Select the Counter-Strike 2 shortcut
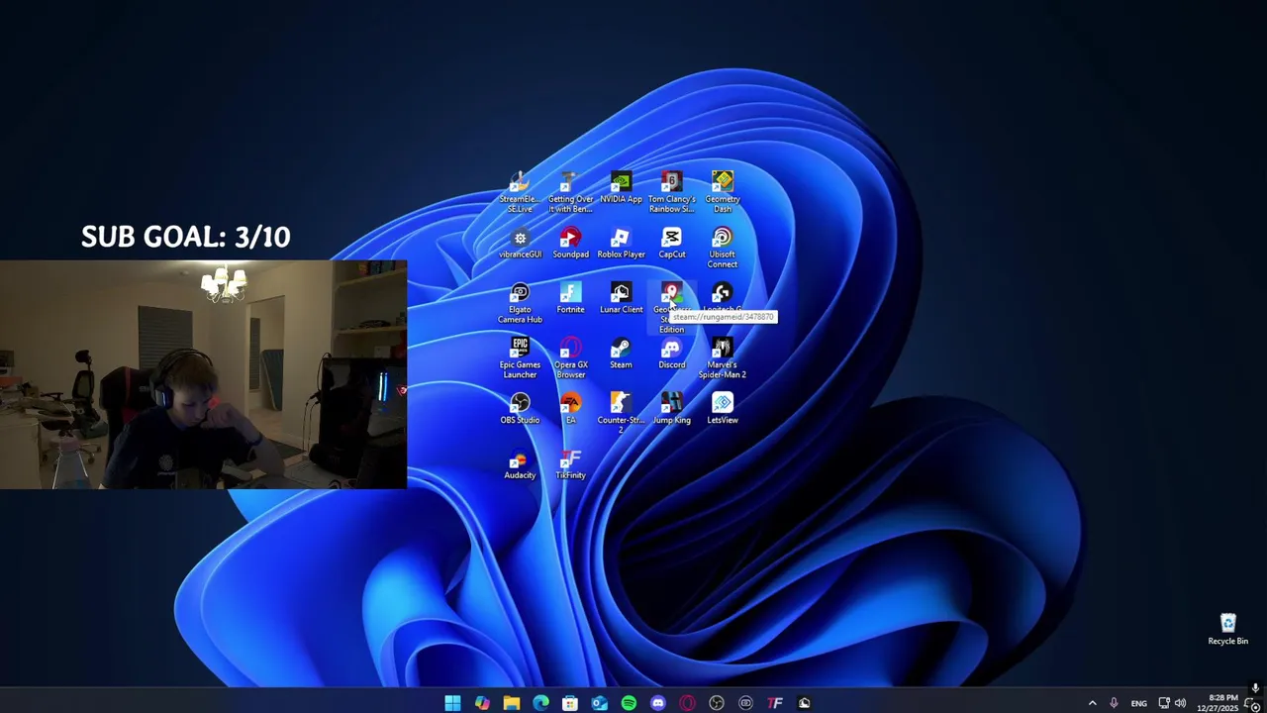The width and height of the screenshot is (1267, 713). click(x=621, y=413)
